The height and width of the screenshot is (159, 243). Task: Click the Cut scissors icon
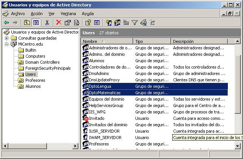pos(47,23)
